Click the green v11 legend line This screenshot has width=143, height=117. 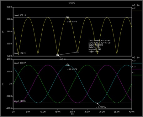tap(137, 75)
